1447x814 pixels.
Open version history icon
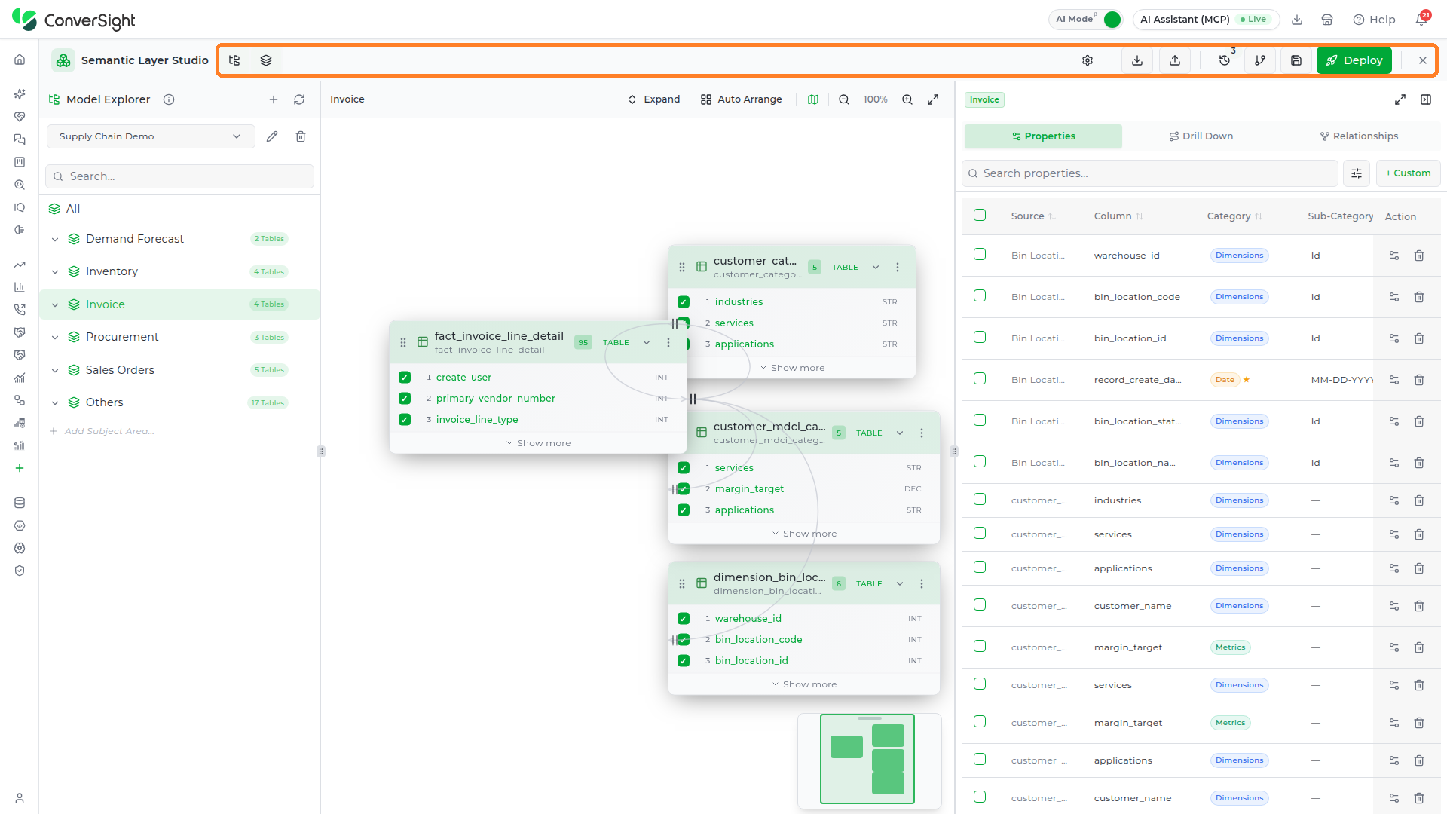(x=1225, y=60)
